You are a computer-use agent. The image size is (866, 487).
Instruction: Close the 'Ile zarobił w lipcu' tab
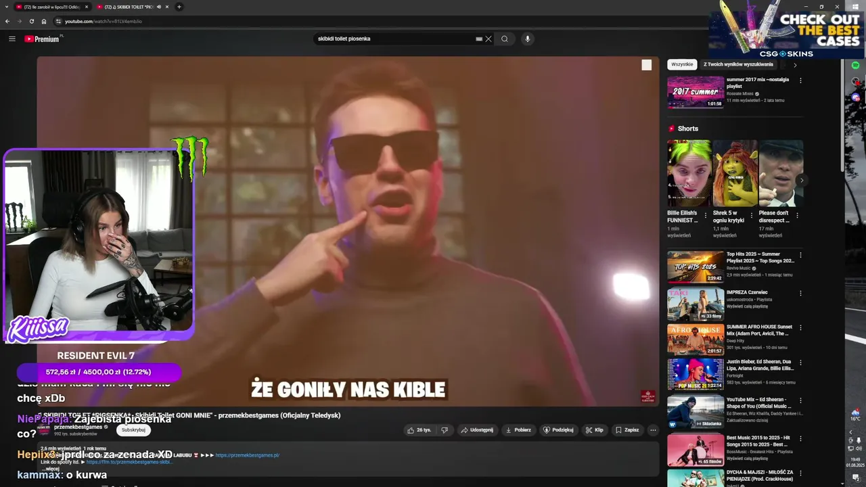pyautogui.click(x=86, y=7)
